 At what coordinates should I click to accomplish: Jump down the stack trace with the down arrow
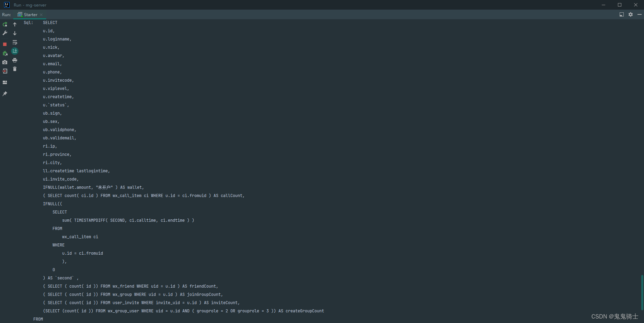[15, 33]
